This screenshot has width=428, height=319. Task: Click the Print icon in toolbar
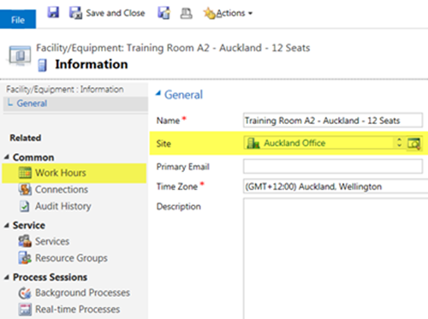pyautogui.click(x=187, y=13)
